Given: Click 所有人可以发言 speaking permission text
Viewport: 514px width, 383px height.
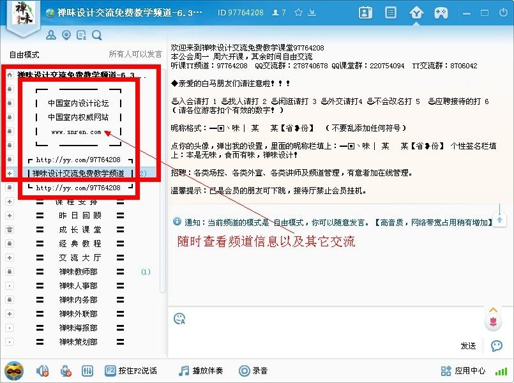Looking at the screenshot, I should pyautogui.click(x=135, y=54).
